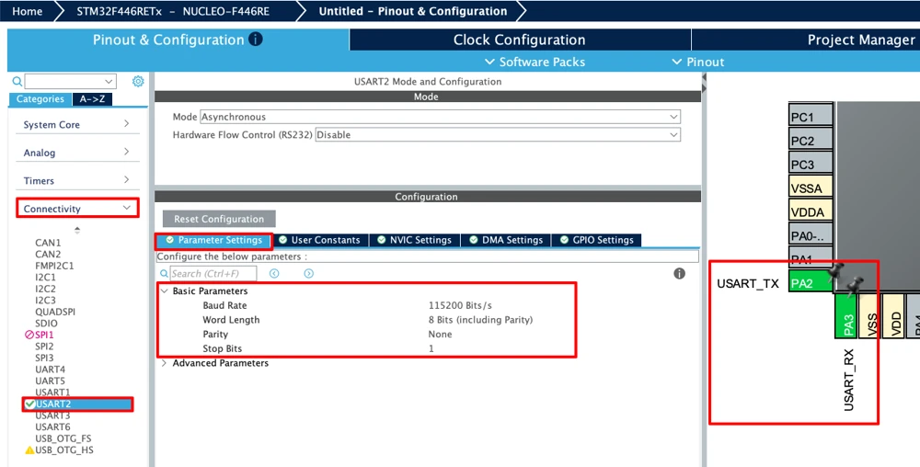The width and height of the screenshot is (920, 467).
Task: Click the Stop Bits value 1
Action: point(431,348)
